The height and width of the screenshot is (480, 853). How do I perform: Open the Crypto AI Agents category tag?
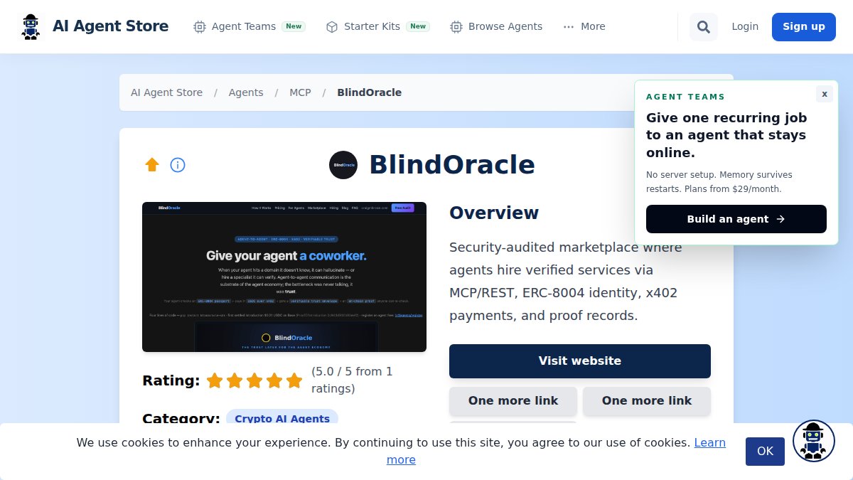[x=282, y=418]
